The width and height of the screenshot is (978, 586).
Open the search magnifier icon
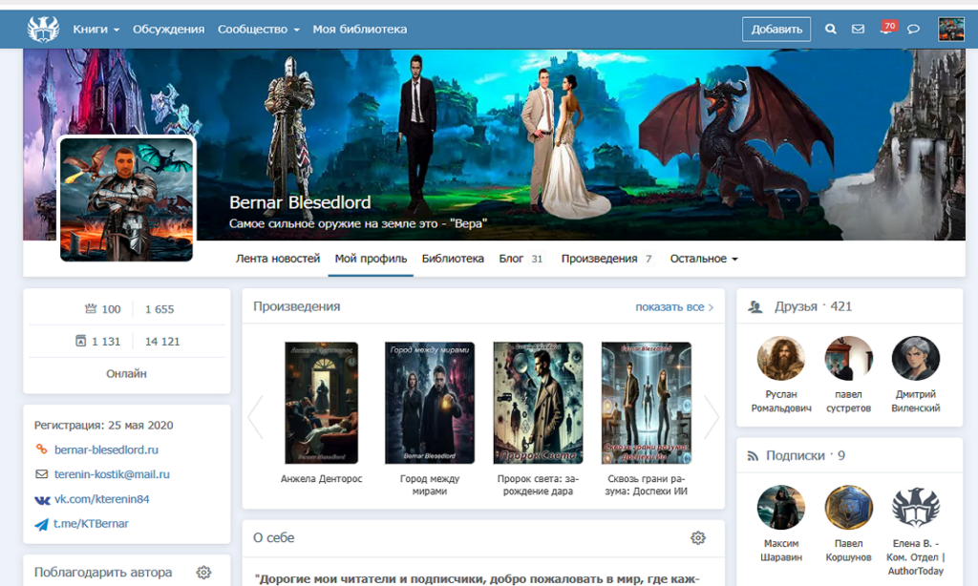[x=830, y=30]
